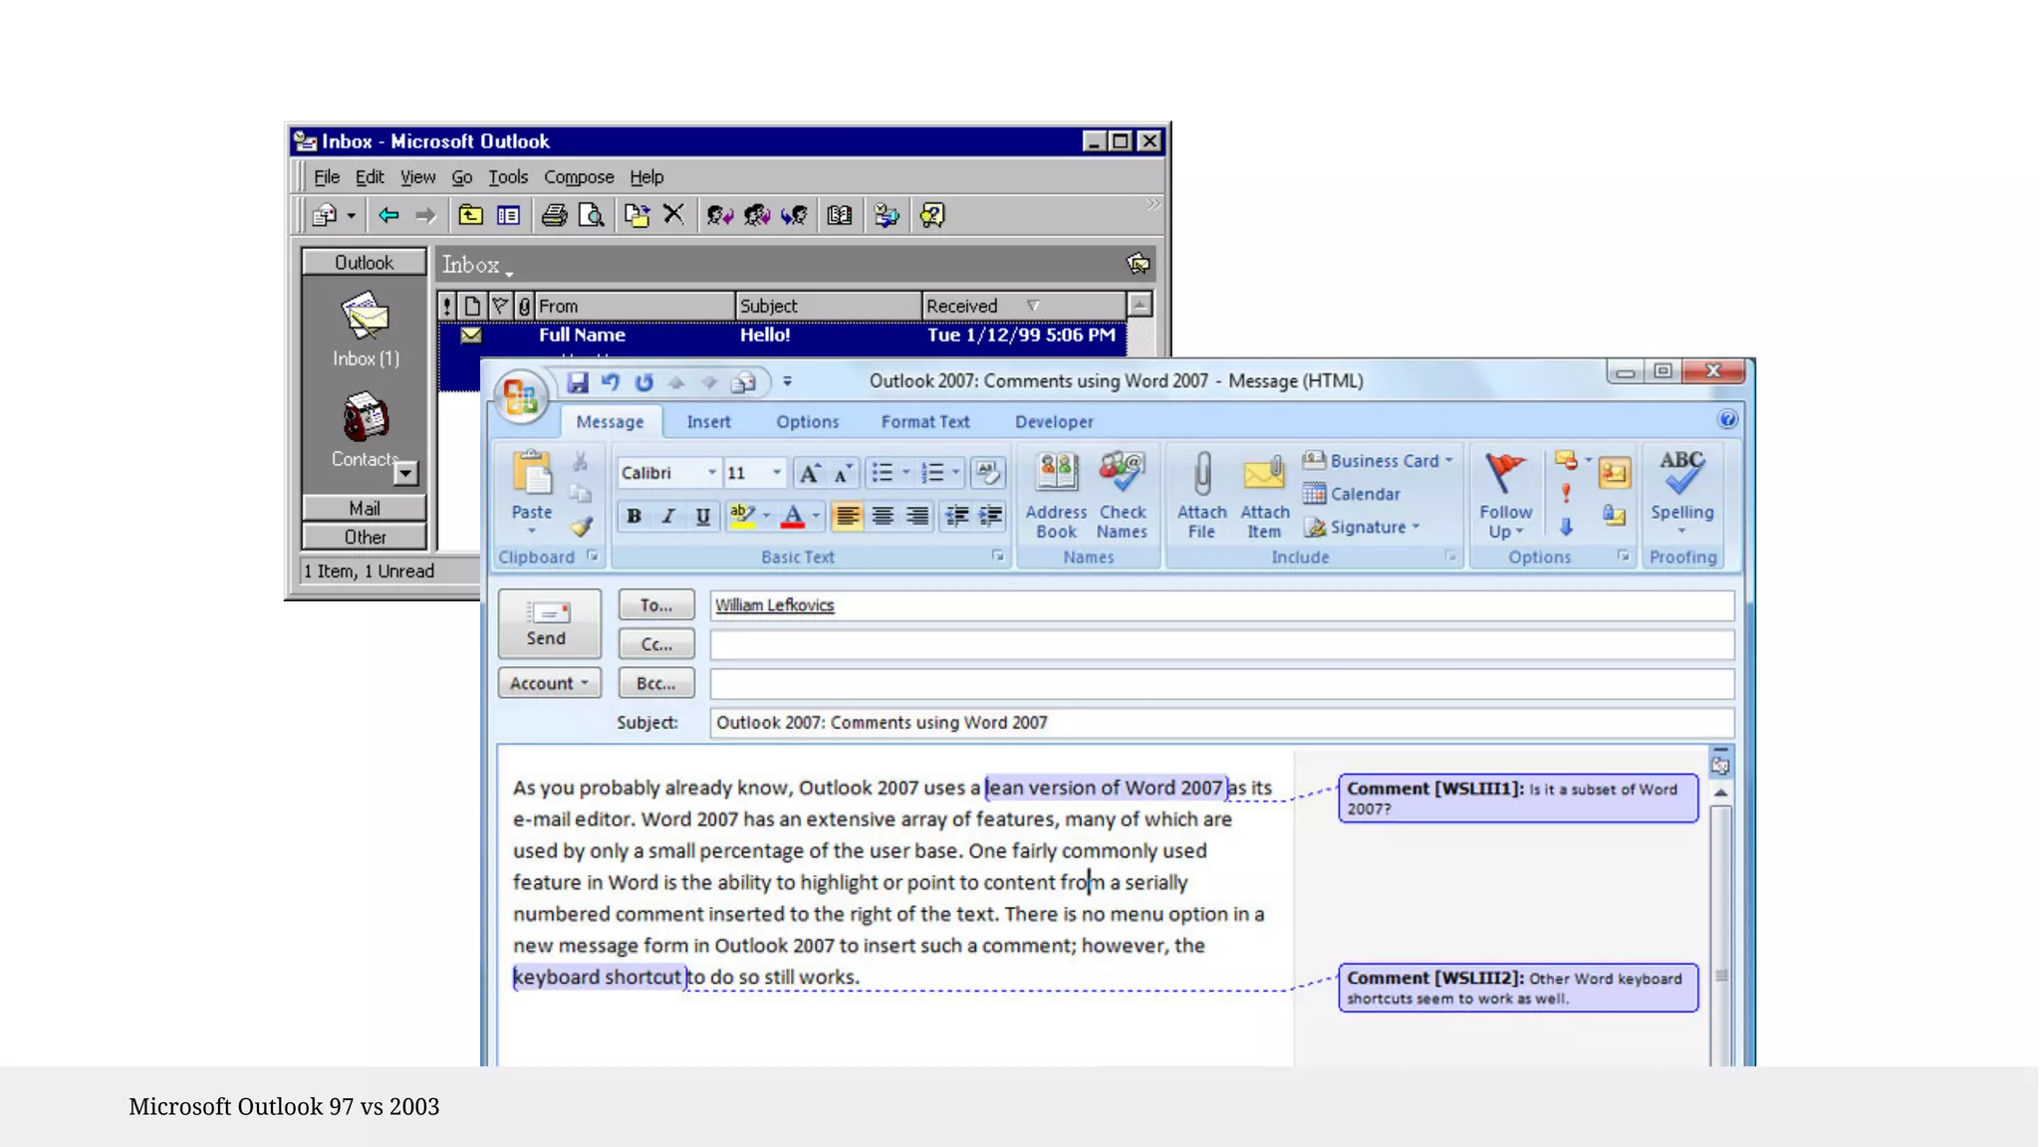Click Print Preview icon in Outlook 97 toolbar

tap(591, 215)
